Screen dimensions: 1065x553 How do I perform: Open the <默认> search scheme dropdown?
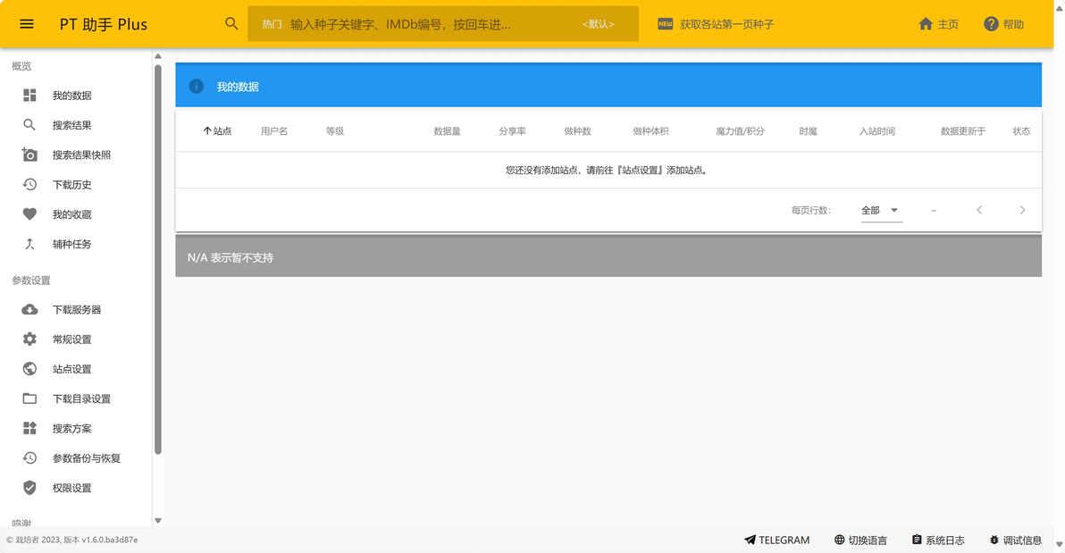pyautogui.click(x=598, y=25)
